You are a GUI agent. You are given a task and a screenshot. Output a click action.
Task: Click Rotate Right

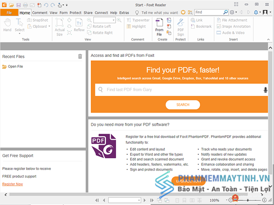tap(100, 33)
